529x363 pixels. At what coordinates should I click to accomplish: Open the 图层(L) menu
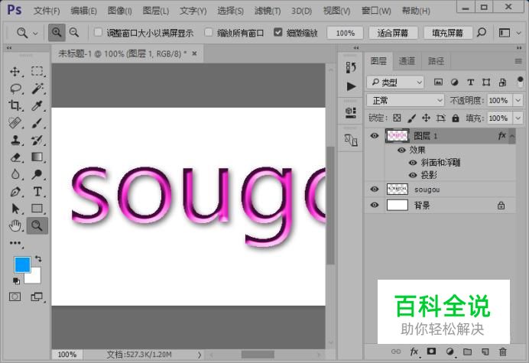click(x=155, y=11)
